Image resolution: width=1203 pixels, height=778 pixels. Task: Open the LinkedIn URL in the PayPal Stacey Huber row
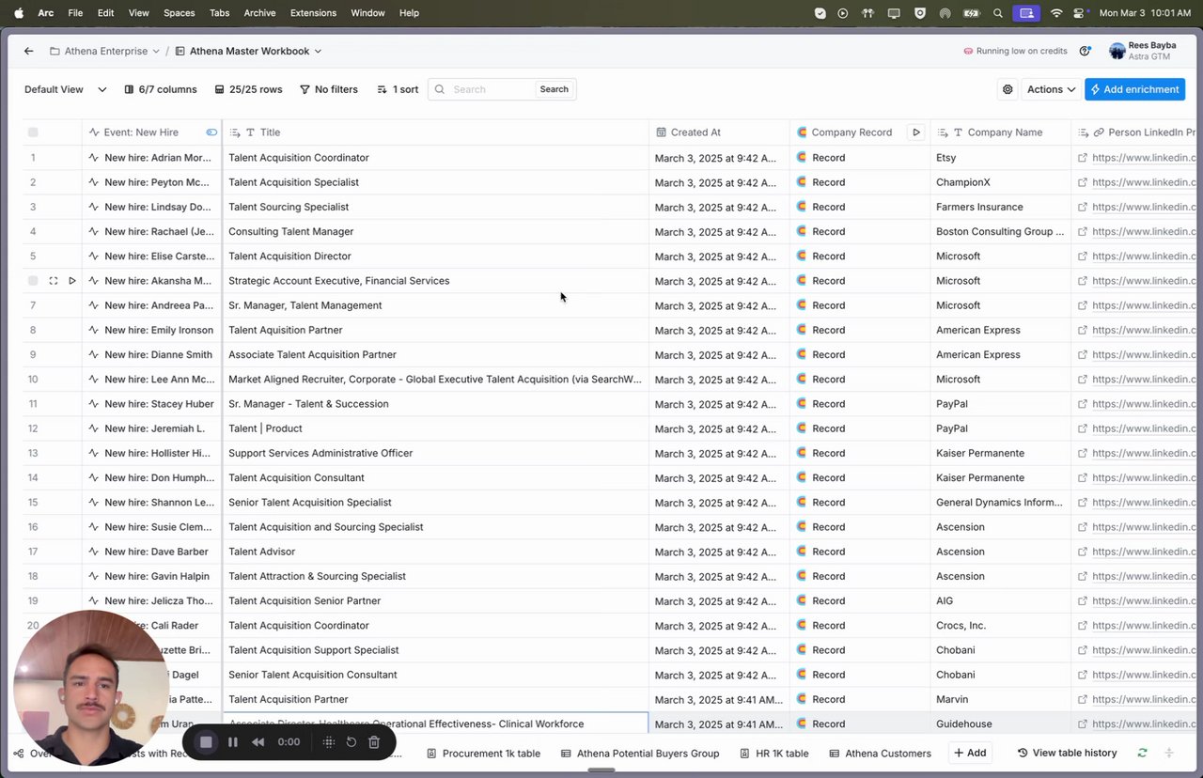[x=1144, y=404]
